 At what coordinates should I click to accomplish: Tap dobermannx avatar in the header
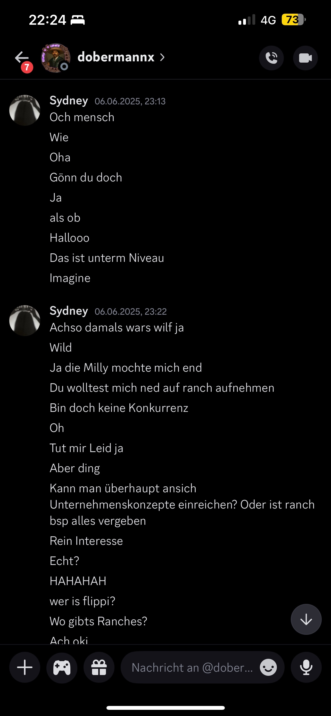tap(55, 58)
